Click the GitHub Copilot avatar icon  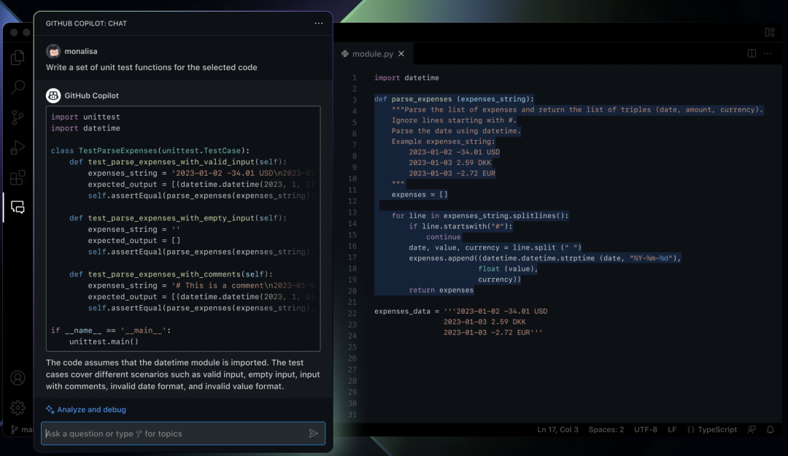click(53, 96)
